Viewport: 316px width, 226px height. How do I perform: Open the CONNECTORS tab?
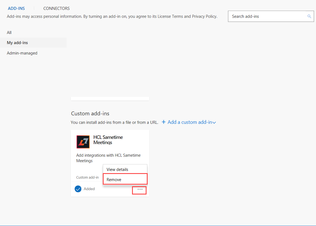point(56,8)
